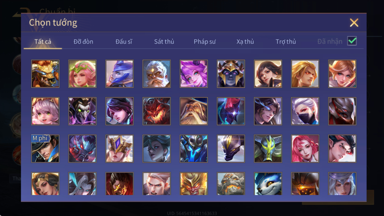Pick the plague doctor crow-mask hero

82,111
